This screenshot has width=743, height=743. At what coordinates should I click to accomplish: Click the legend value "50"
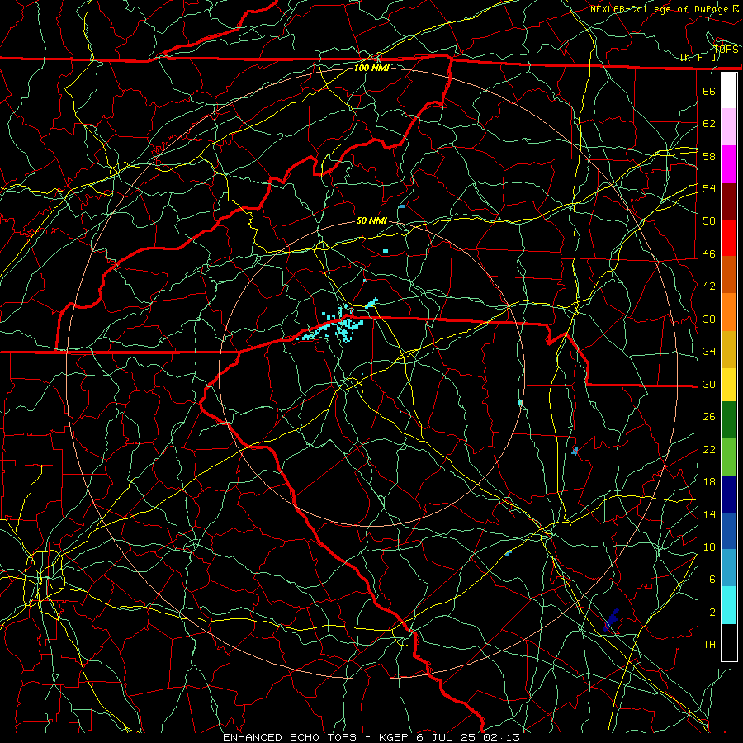[709, 221]
